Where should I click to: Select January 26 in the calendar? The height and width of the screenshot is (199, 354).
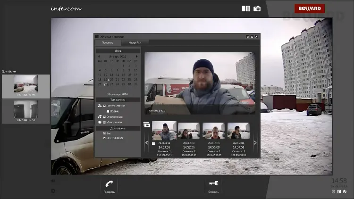pos(105,84)
